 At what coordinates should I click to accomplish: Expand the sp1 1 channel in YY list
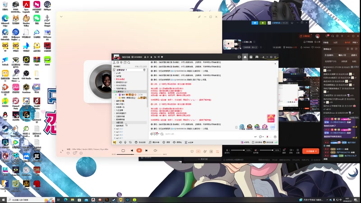[115, 129]
